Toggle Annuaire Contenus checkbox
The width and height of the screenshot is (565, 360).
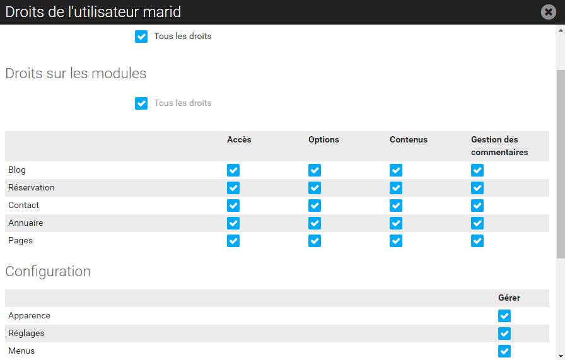(396, 223)
